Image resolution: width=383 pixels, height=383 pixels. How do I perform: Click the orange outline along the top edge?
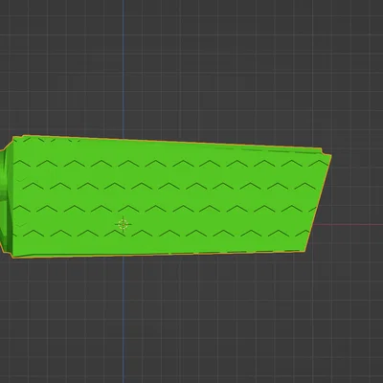[166, 141]
